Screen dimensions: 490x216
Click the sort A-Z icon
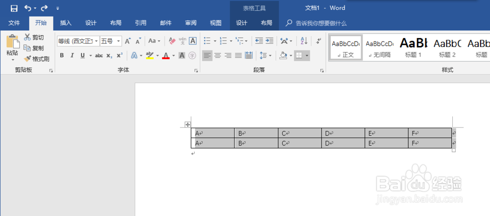click(x=304, y=41)
